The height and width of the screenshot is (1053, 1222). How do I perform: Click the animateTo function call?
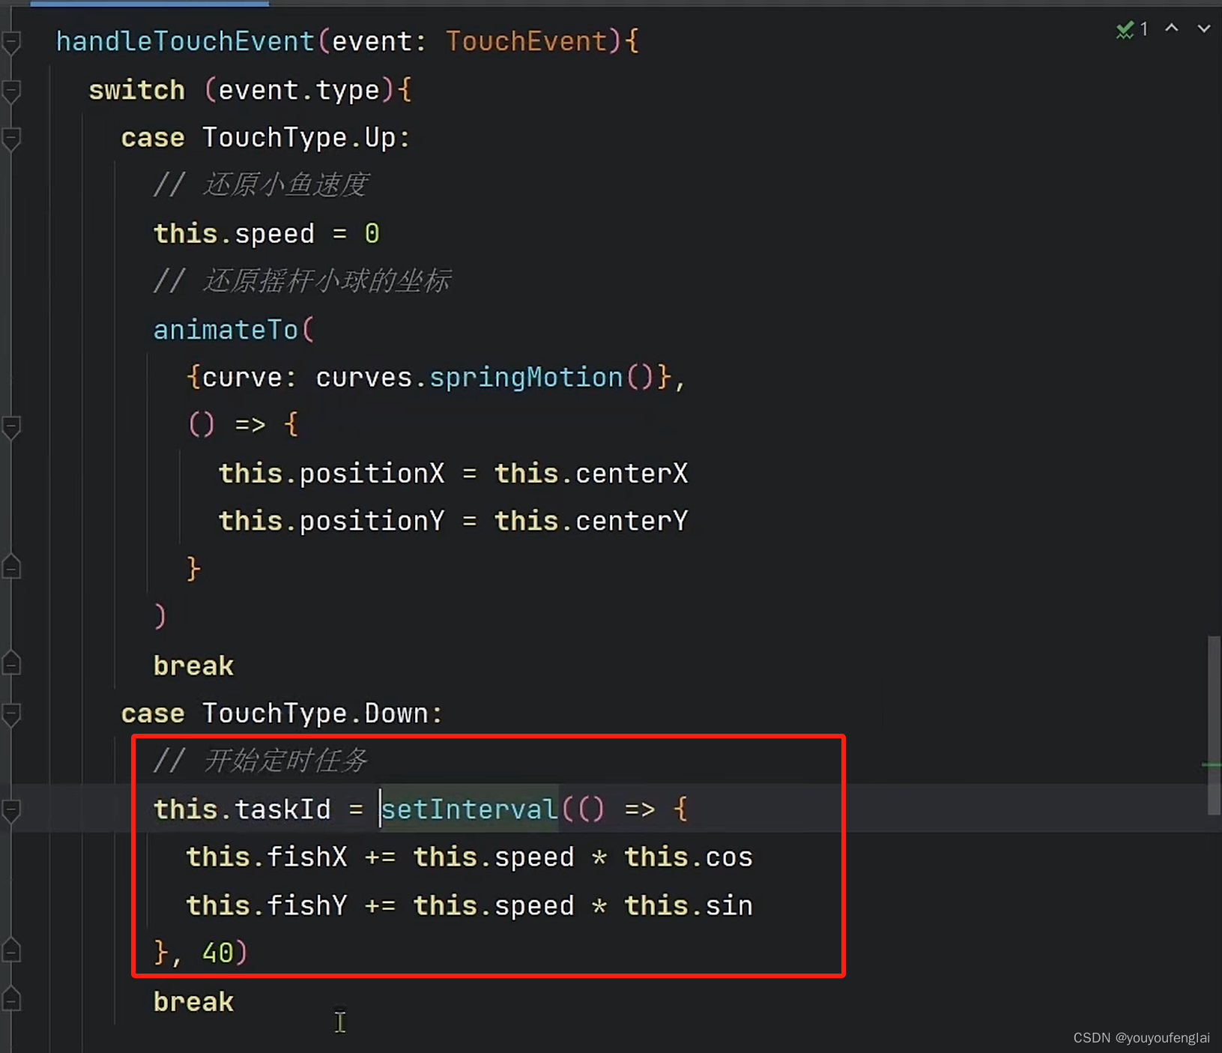pos(226,330)
